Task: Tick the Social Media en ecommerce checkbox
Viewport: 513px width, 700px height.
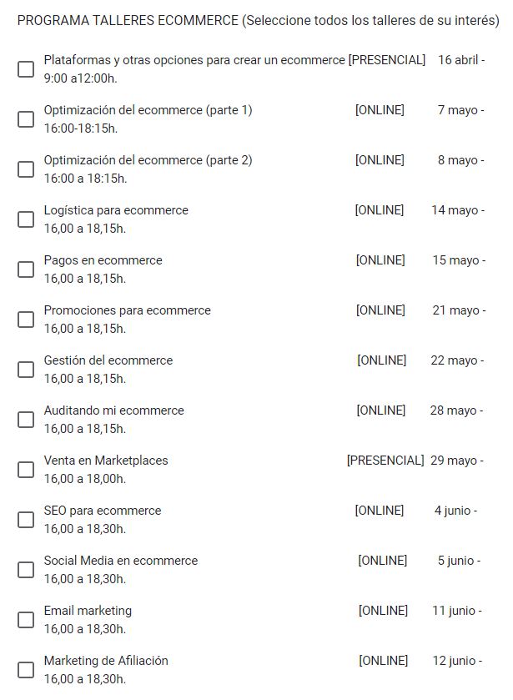Action: [26, 569]
